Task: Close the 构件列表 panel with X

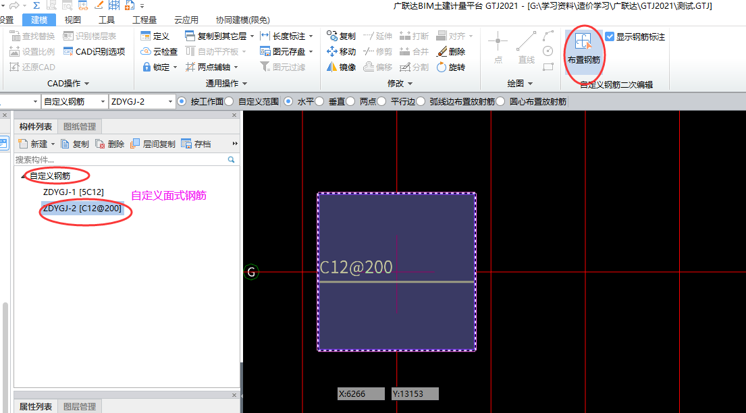Action: (x=234, y=115)
